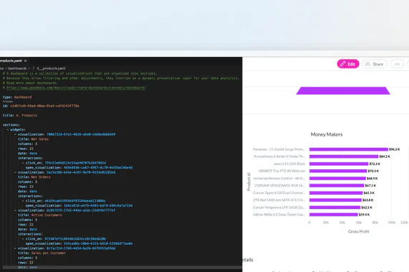Click the Preview code lens above id
This screenshot has height=272, width=409.
pos(8,101)
